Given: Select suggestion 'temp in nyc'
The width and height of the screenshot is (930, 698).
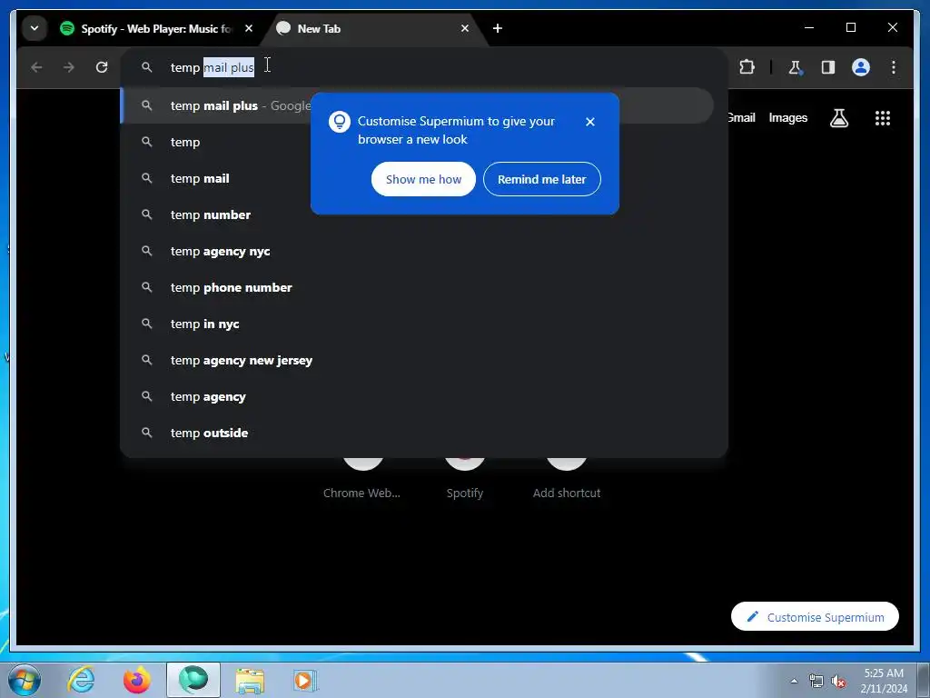Looking at the screenshot, I should [x=417, y=324].
